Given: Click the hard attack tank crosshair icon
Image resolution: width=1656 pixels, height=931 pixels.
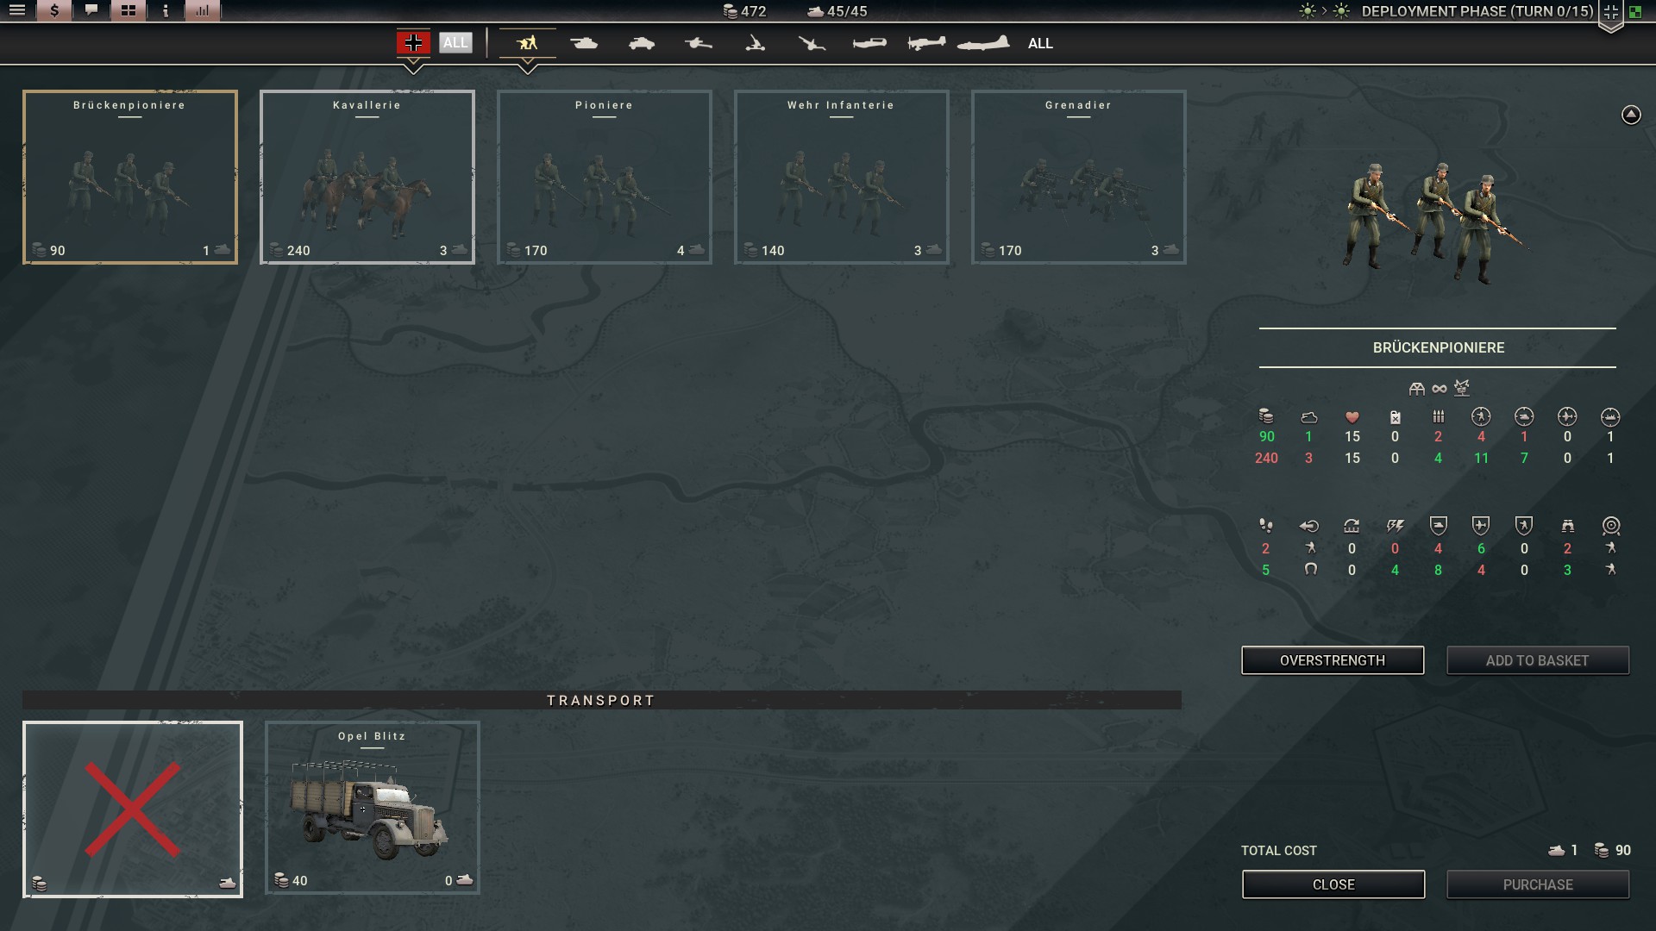Looking at the screenshot, I should click(1524, 417).
